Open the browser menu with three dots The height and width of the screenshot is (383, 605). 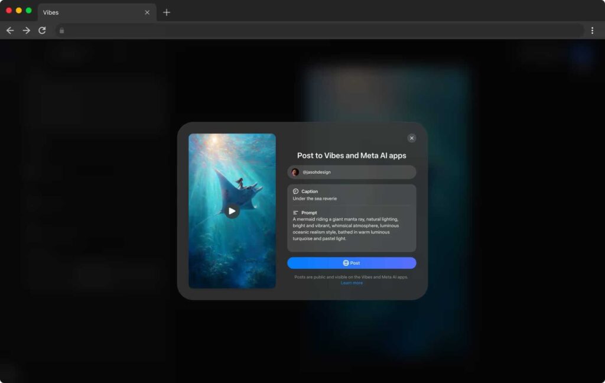point(593,30)
